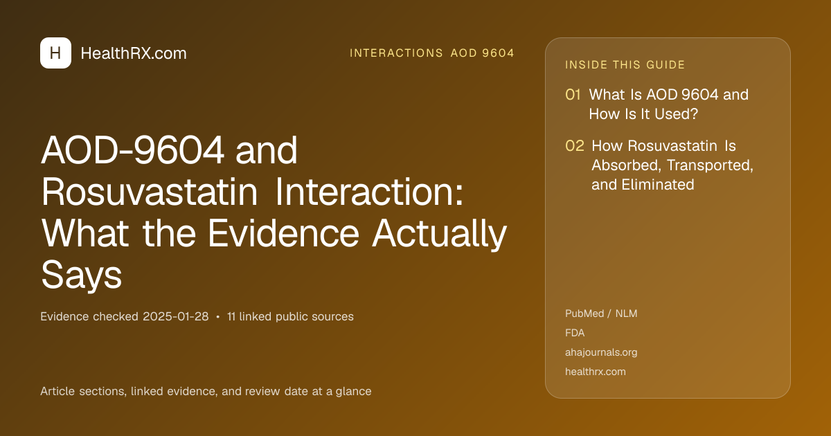Click the 'Evidence checked 2025-01-28' date

coord(125,317)
